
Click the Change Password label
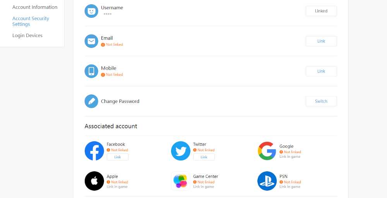pos(120,101)
